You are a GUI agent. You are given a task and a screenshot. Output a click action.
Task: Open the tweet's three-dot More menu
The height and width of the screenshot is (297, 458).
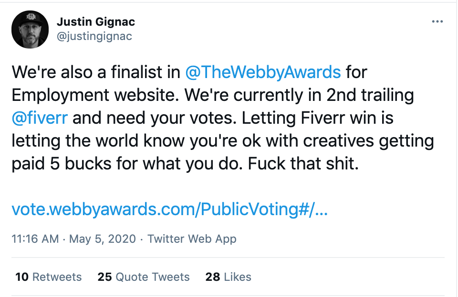click(x=437, y=21)
